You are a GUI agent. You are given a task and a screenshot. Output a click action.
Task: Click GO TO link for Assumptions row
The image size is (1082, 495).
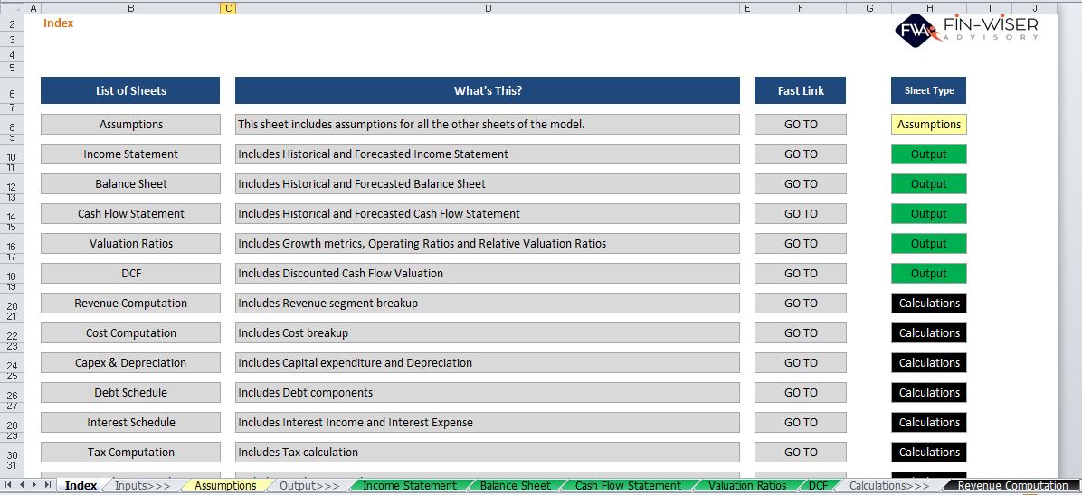[x=801, y=124]
